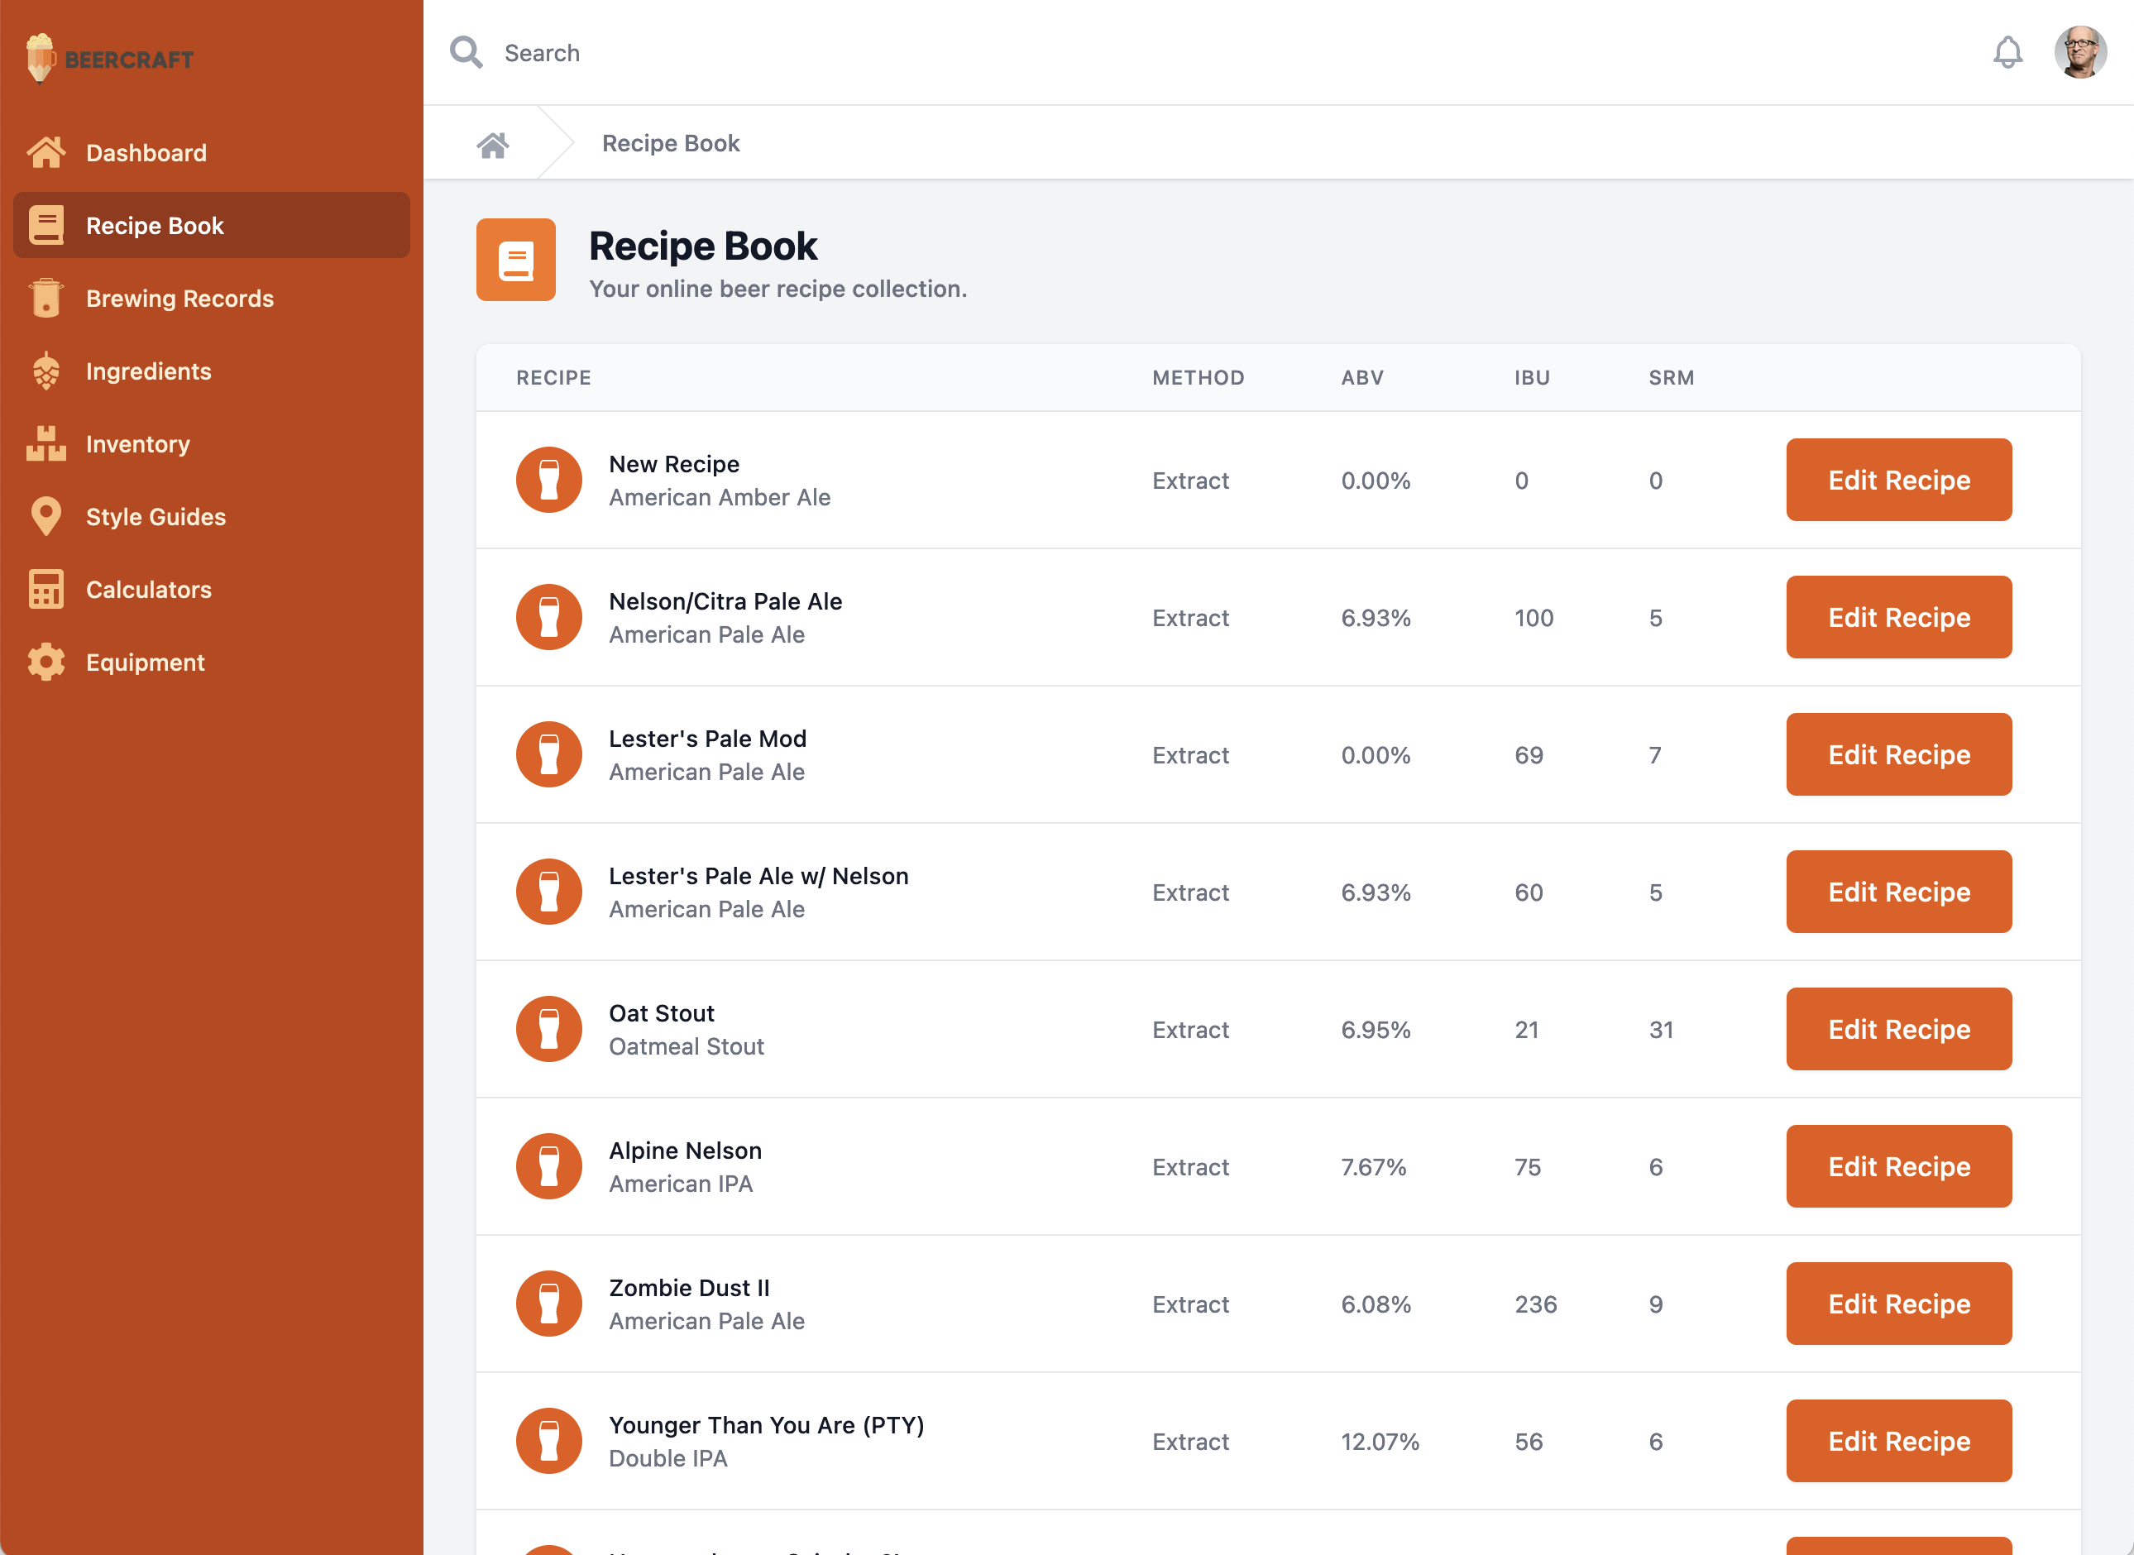Click the Style Guides map pin icon
Viewport: 2134px width, 1555px height.
coord(45,516)
